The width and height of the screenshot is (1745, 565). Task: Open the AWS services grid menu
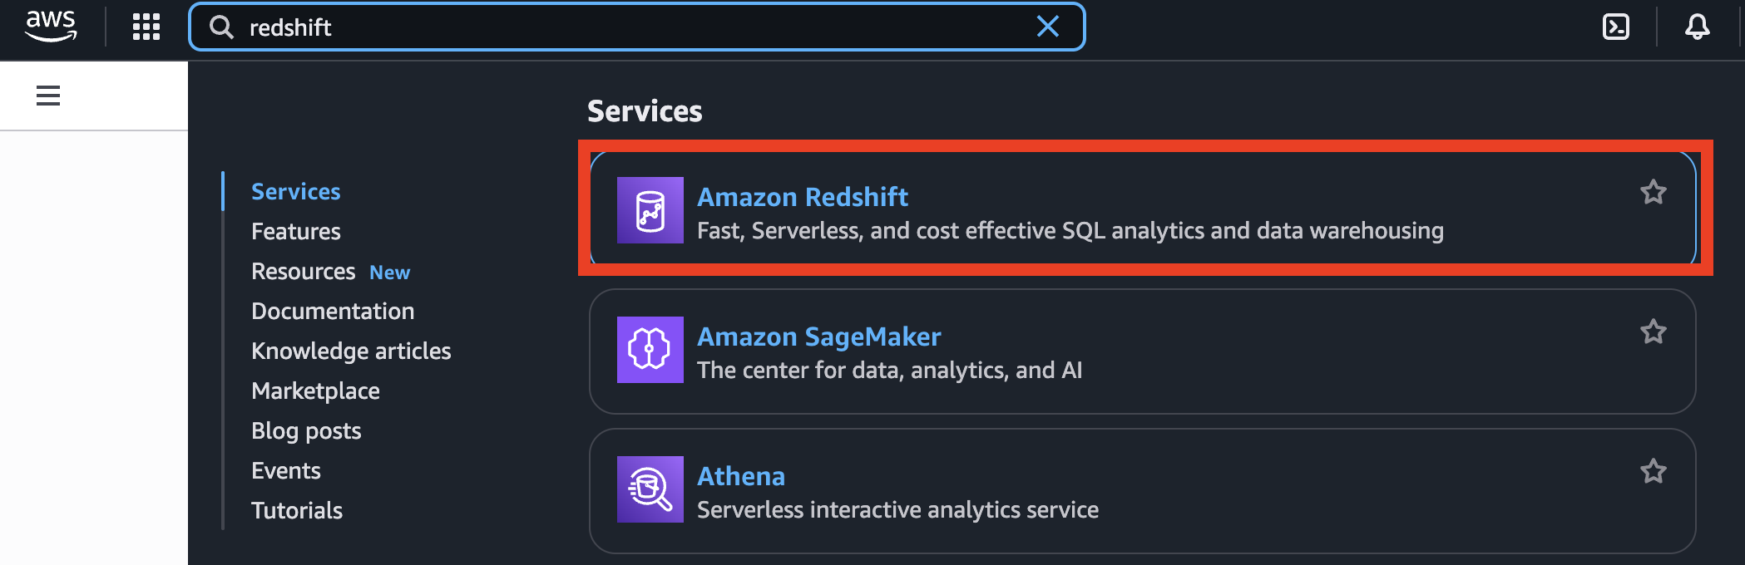(146, 27)
